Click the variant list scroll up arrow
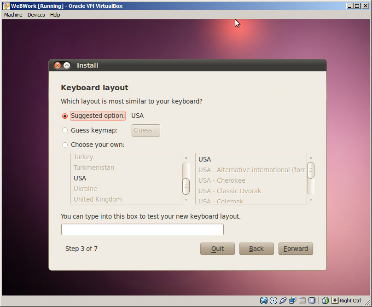The height and width of the screenshot is (307, 372). [311, 157]
